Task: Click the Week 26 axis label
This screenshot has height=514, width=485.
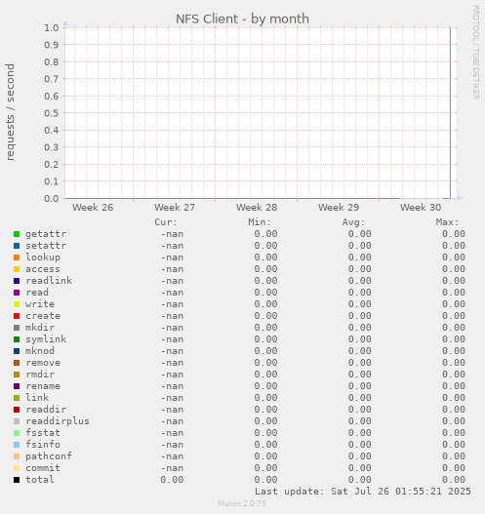Action: tap(93, 207)
